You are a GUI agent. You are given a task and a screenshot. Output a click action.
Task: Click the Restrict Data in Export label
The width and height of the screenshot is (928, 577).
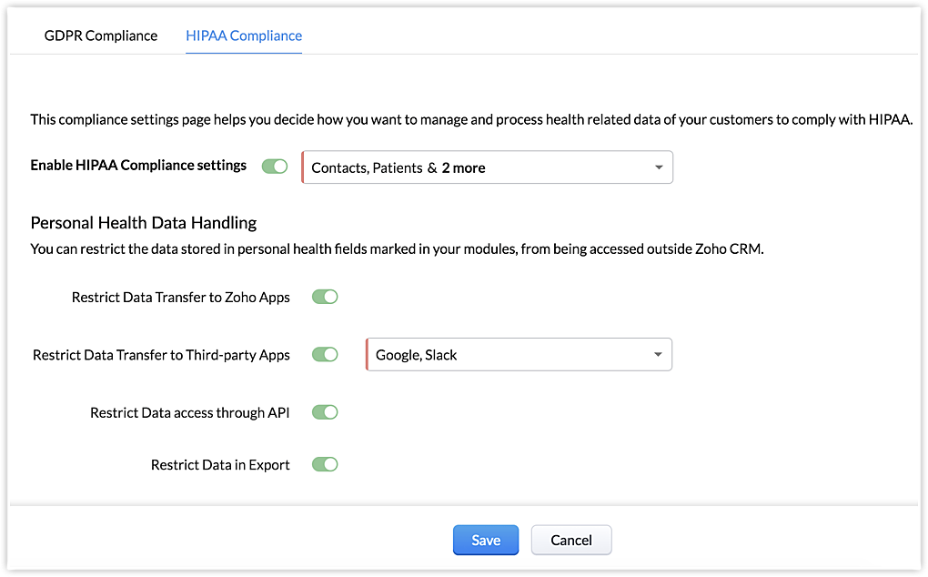pos(220,465)
